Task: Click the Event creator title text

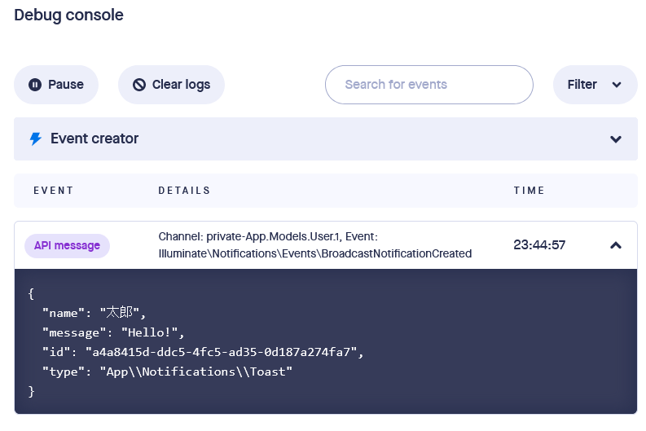Action: click(94, 139)
